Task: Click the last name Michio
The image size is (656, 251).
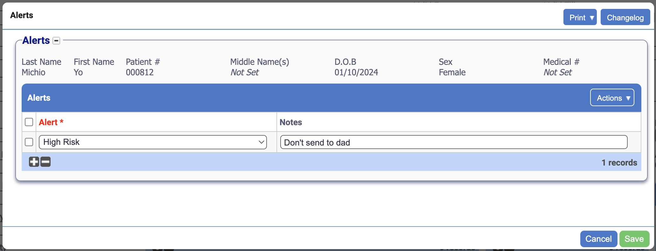Action: tap(33, 72)
